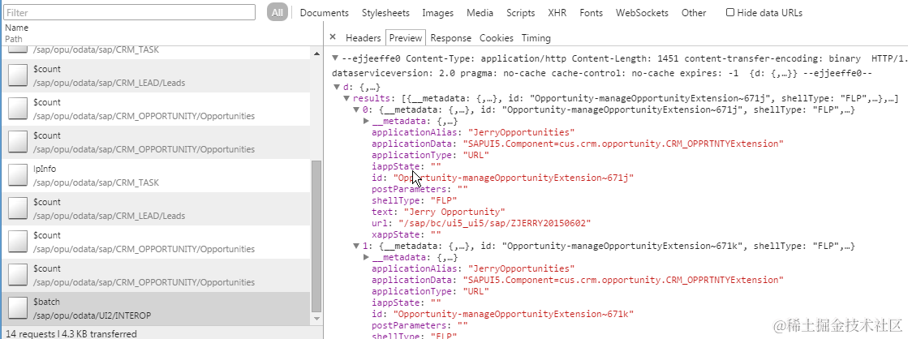Collapse the results array node
Image resolution: width=908 pixels, height=339 pixels.
click(x=346, y=99)
